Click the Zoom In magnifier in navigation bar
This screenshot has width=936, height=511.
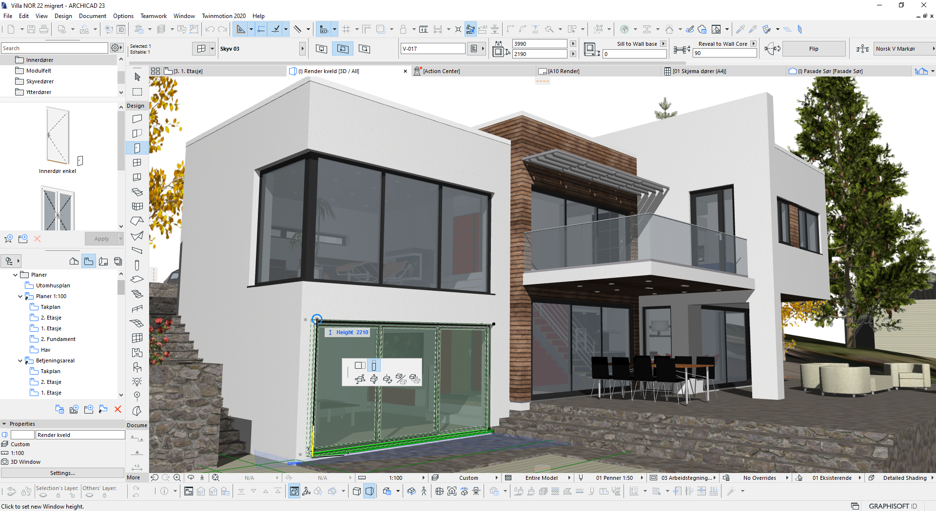pyautogui.click(x=177, y=478)
